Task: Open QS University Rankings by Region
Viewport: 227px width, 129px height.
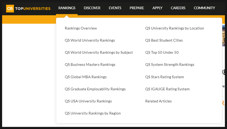Action: pyautogui.click(x=93, y=113)
